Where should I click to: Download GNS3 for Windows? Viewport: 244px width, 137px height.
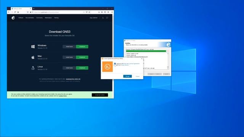pyautogui.click(x=82, y=46)
